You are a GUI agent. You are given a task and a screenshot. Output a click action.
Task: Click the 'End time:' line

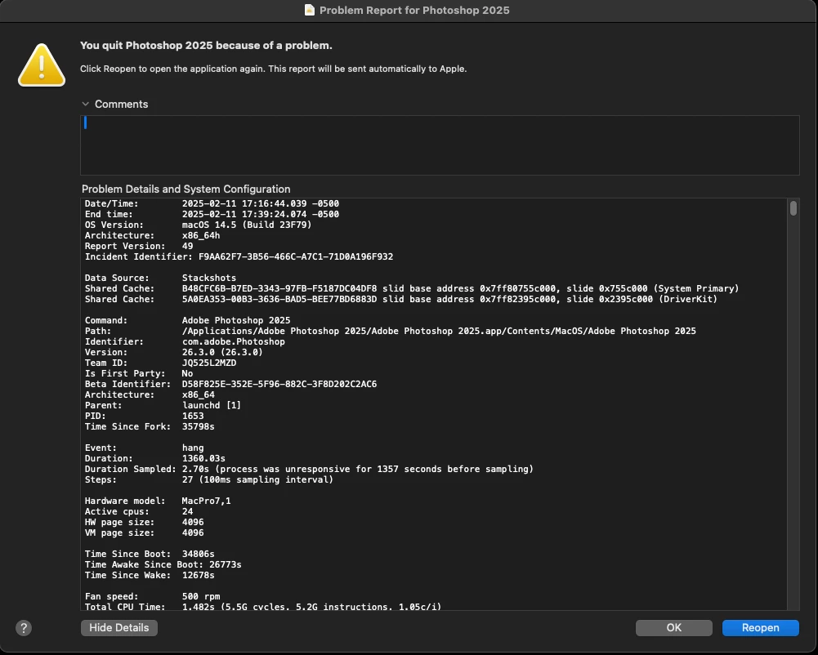212,214
